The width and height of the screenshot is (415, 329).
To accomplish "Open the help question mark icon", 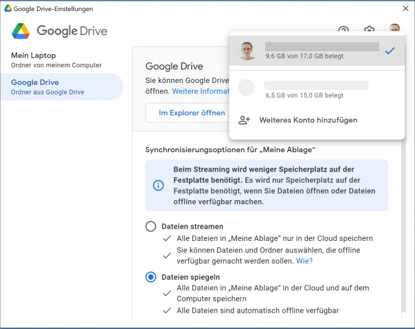I will click(x=343, y=31).
